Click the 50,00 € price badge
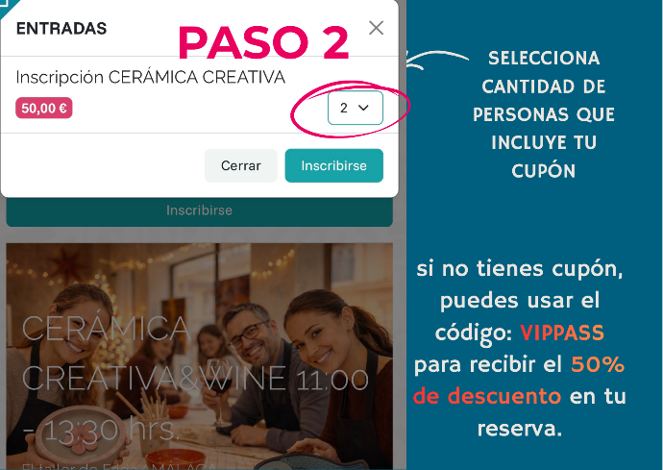 pyautogui.click(x=44, y=108)
